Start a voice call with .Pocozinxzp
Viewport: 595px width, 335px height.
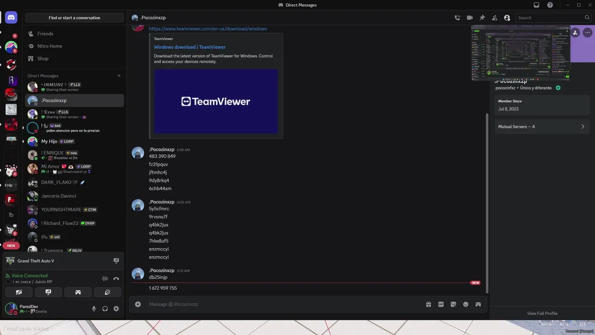457,18
